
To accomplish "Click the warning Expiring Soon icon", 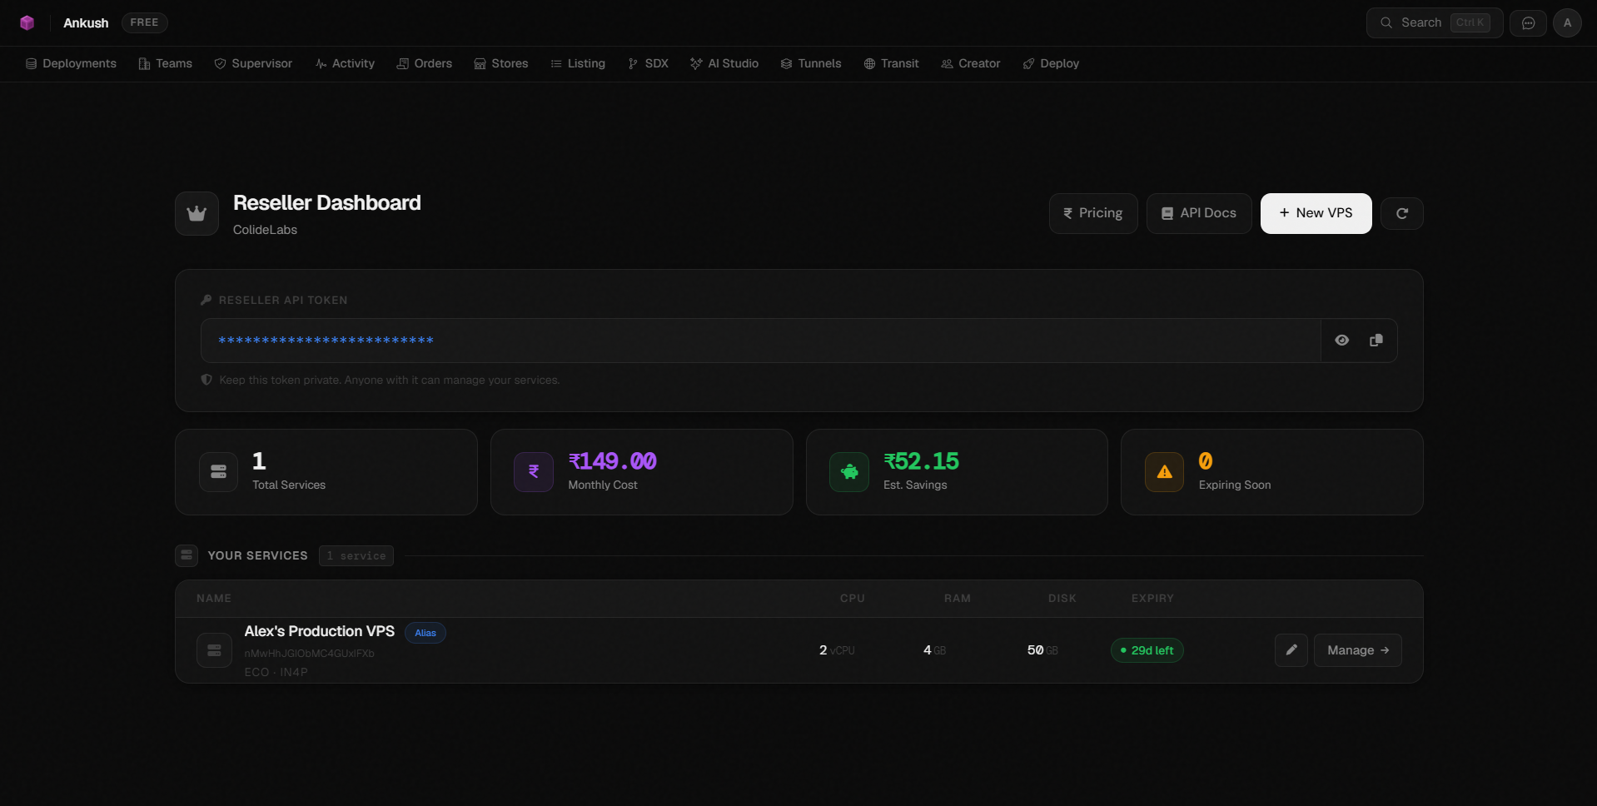I will [1164, 471].
